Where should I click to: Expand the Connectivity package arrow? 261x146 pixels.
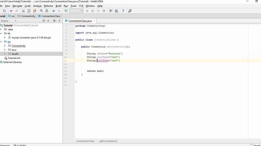click(x=4, y=46)
